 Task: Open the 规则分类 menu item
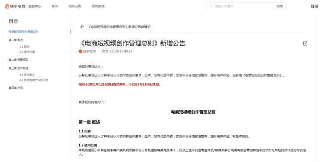pyautogui.click(x=75, y=6)
